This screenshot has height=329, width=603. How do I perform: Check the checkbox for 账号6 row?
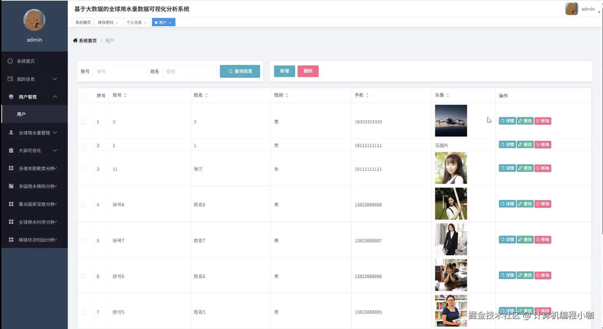[x=83, y=276]
